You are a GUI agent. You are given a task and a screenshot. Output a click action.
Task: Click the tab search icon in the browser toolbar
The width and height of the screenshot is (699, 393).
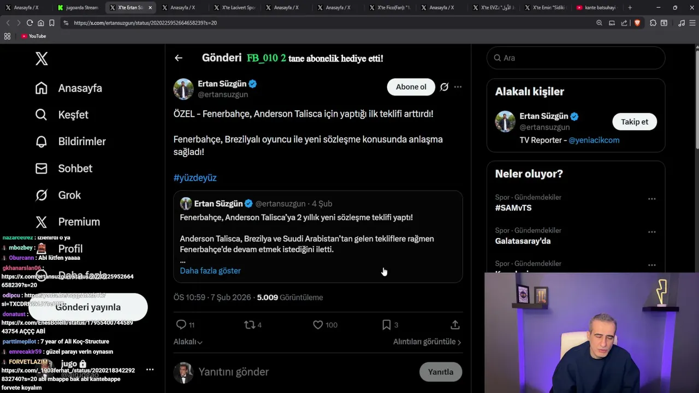(664, 23)
